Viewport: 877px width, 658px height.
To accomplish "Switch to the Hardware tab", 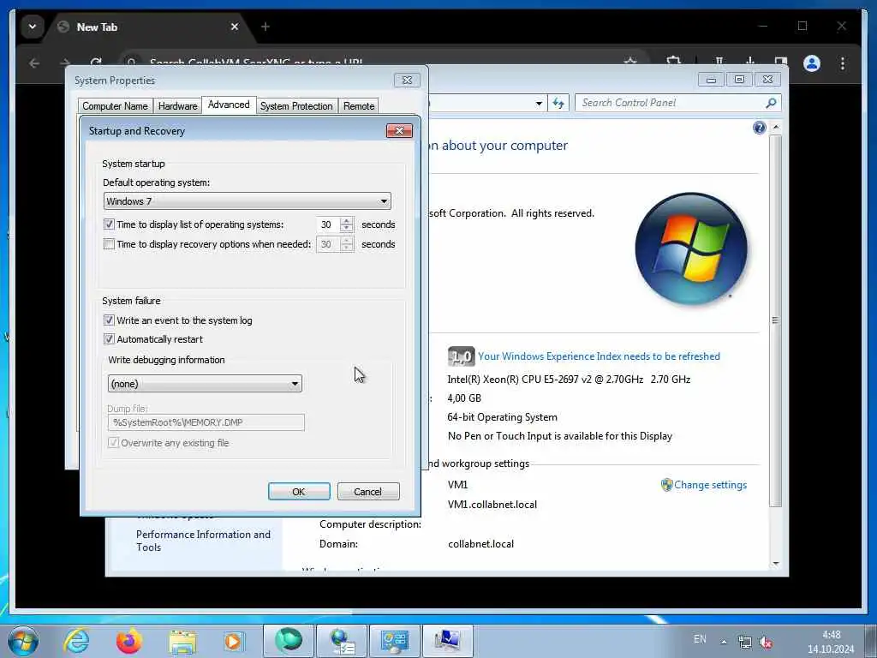I will pos(177,105).
